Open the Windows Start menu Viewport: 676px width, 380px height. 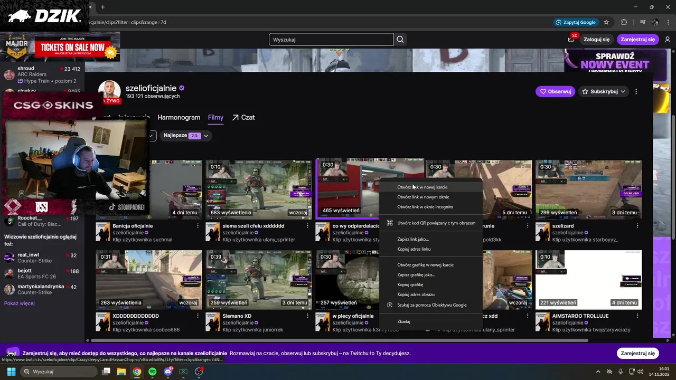pos(11,372)
